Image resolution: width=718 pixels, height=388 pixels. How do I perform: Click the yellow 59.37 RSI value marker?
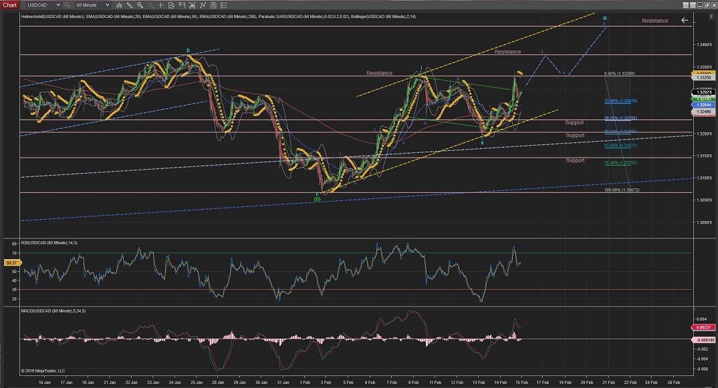point(10,263)
